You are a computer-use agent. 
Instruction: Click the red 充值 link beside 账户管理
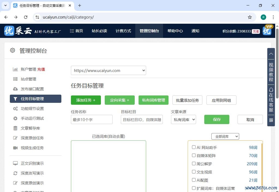point(41,69)
